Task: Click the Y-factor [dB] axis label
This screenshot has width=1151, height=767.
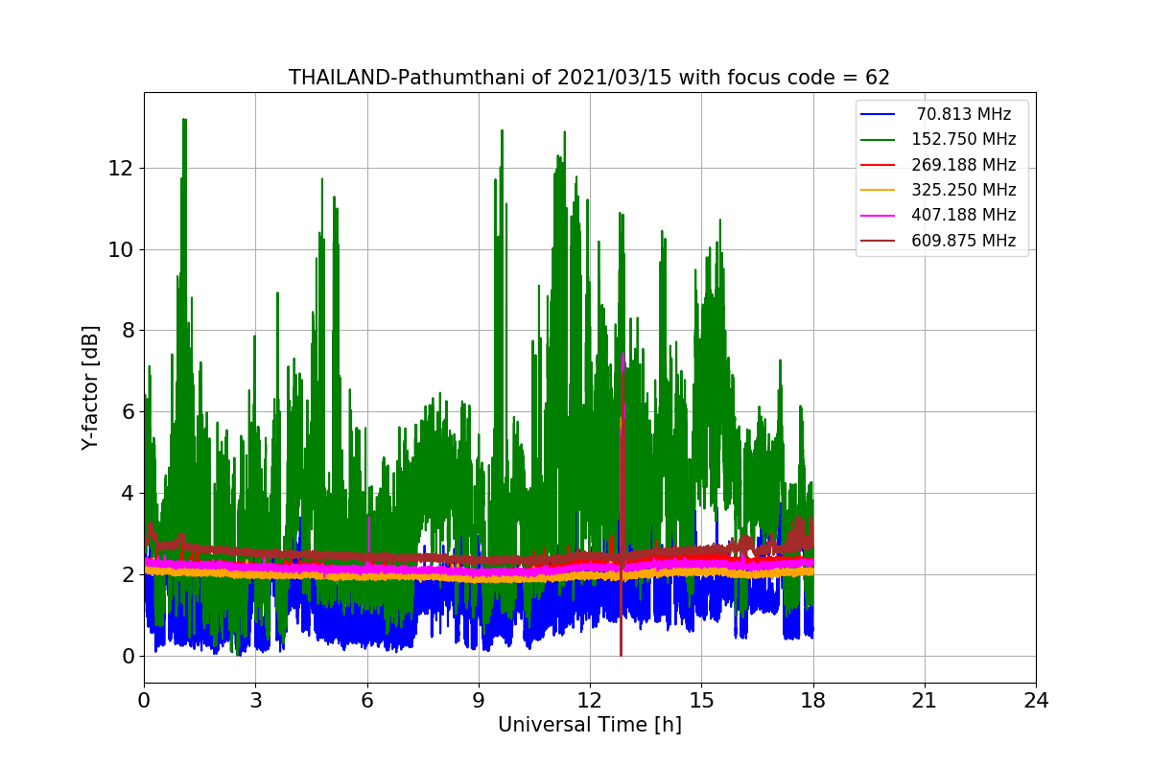Action: tap(90, 387)
